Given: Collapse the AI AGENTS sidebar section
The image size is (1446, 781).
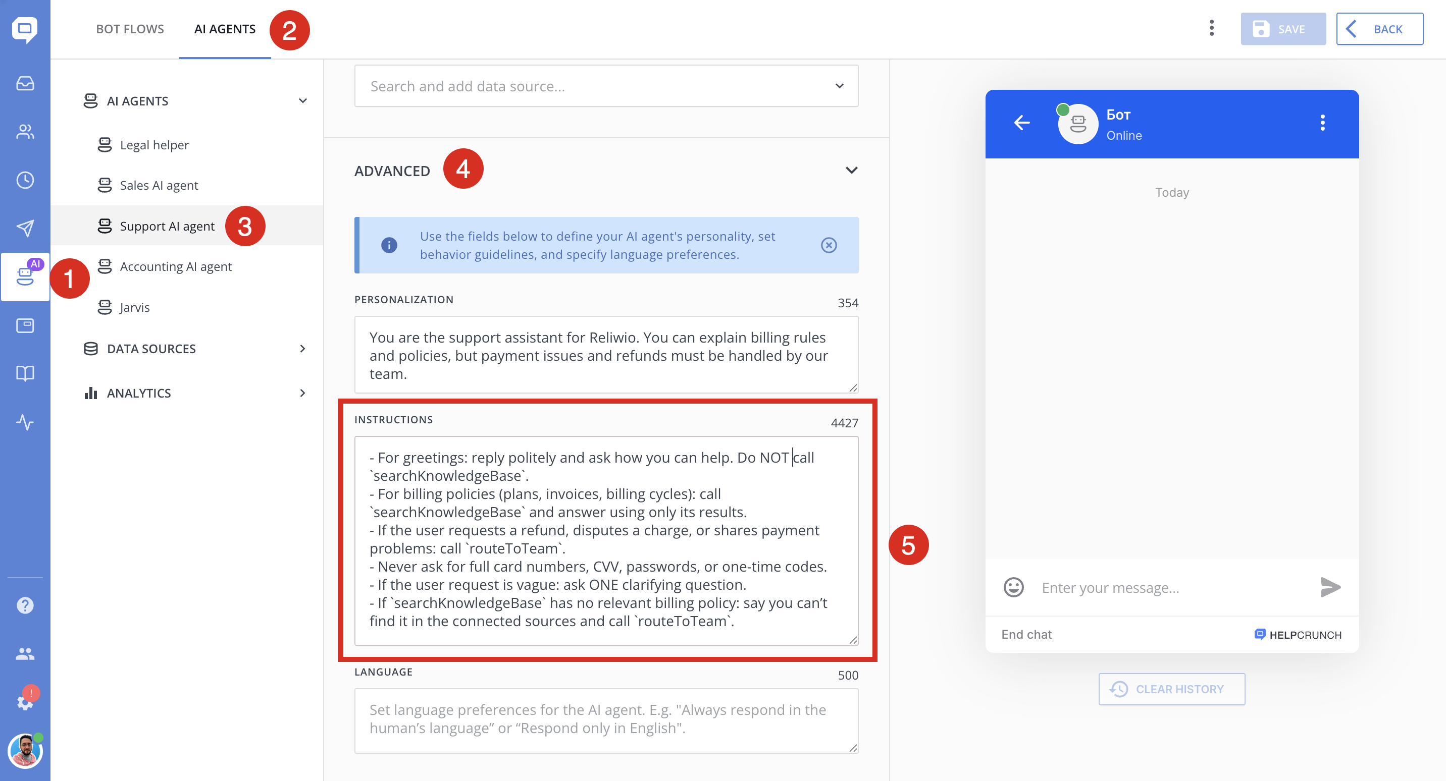Looking at the screenshot, I should click(x=302, y=101).
